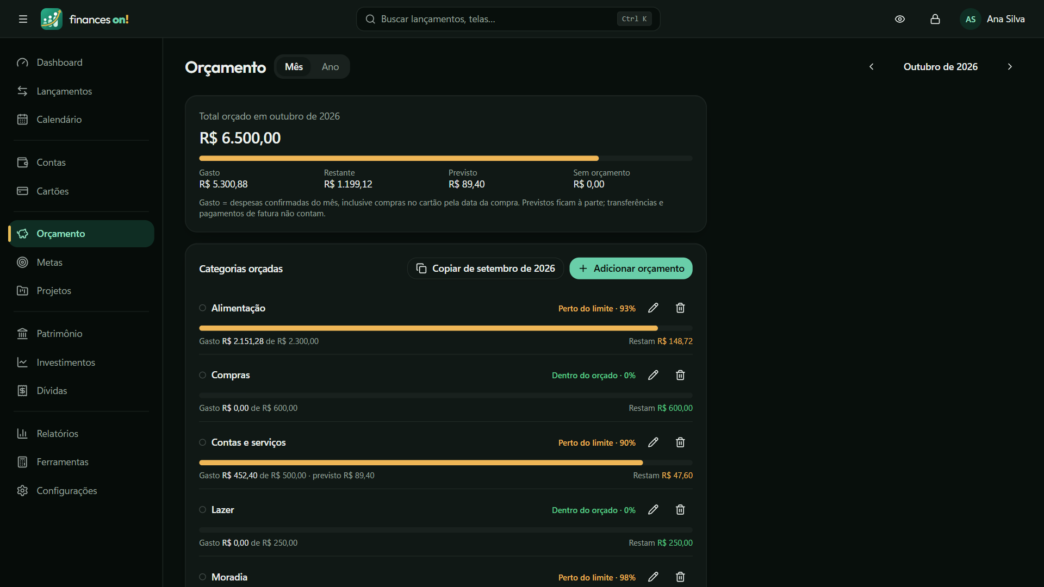Select the Contas e serviços circle
This screenshot has width=1044, height=587.
coord(202,442)
